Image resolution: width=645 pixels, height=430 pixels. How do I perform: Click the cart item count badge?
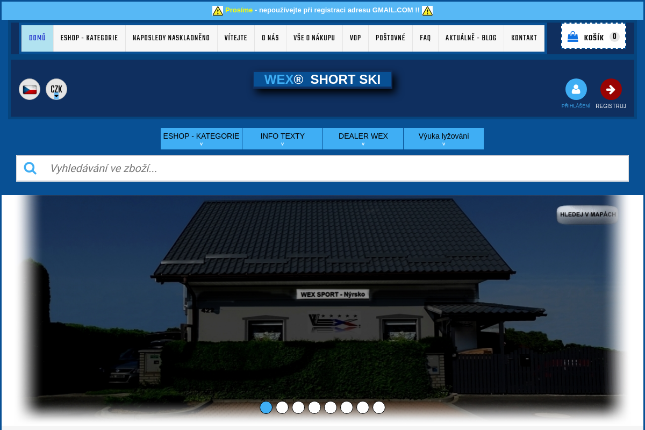[x=614, y=37]
